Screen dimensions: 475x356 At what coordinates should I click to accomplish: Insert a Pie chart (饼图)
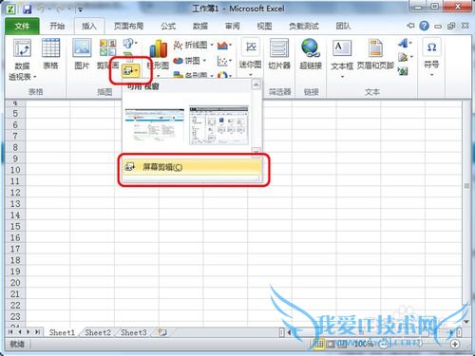(x=186, y=60)
